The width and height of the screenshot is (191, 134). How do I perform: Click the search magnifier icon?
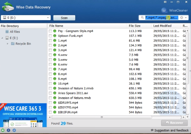tap(142, 18)
